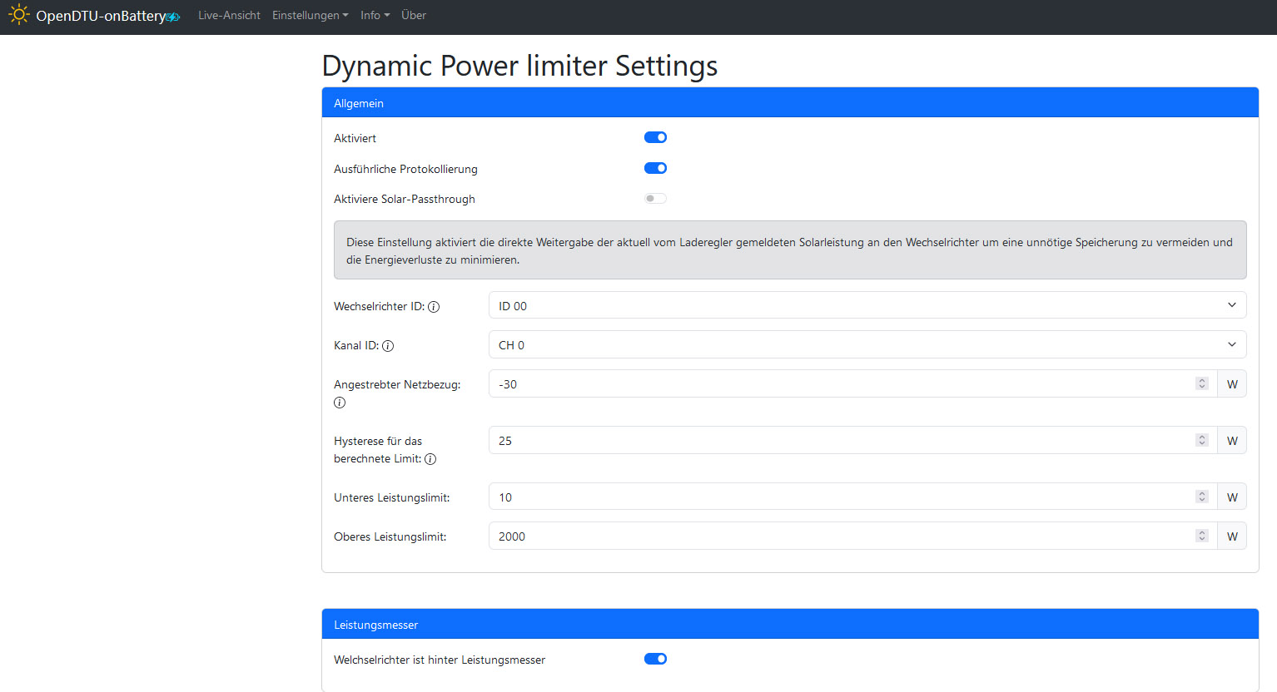The height and width of the screenshot is (692, 1277).
Task: Toggle the Aktiviert switch
Action: click(655, 137)
